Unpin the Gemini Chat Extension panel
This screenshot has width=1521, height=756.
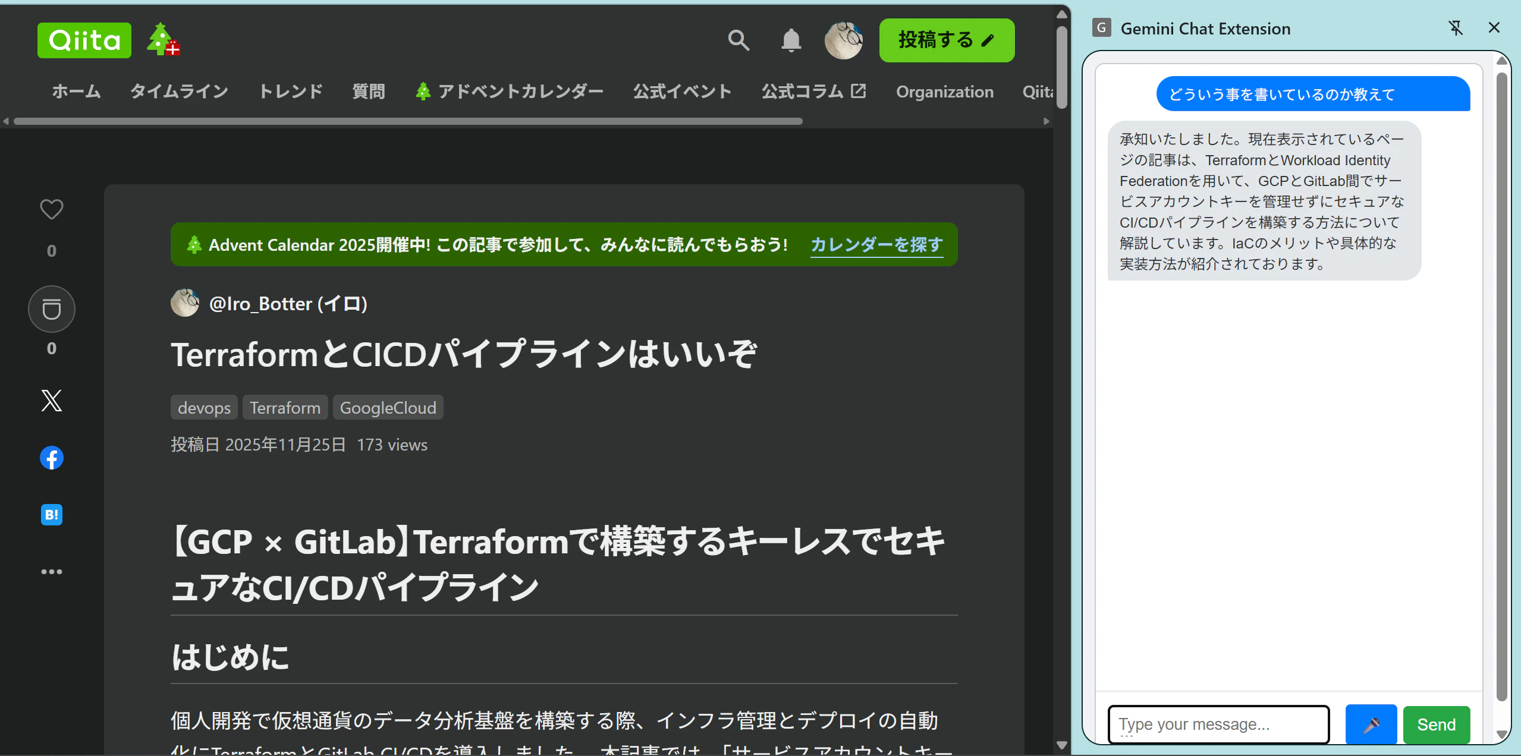point(1456,28)
